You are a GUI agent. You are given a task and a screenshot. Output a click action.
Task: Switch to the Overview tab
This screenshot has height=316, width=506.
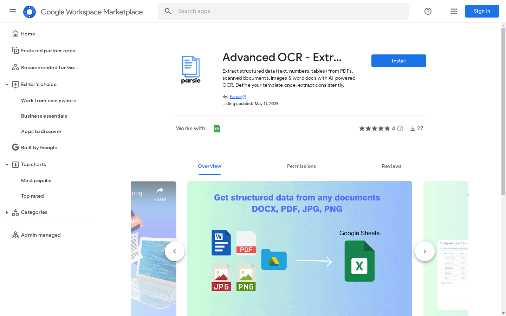[x=209, y=166]
